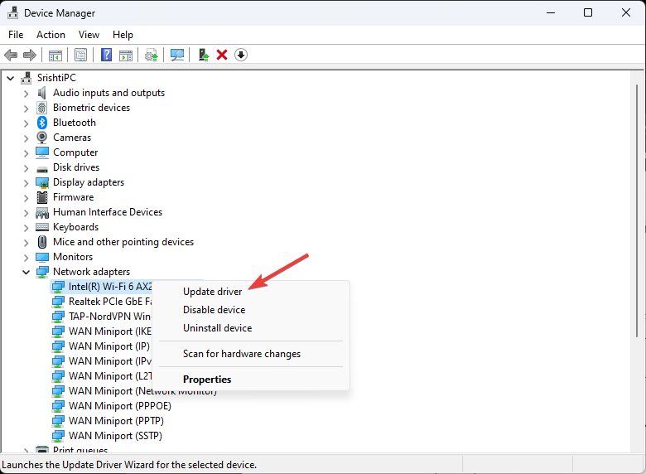
Task: Click the Firmware chip icon
Action: [x=42, y=197]
